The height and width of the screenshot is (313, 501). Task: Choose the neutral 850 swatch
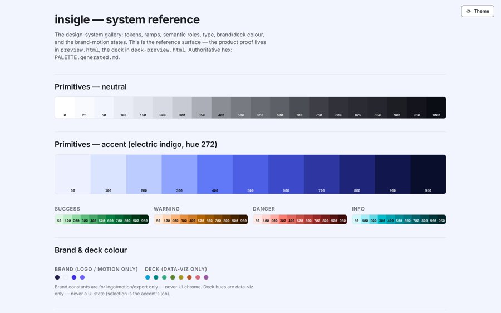click(x=377, y=107)
